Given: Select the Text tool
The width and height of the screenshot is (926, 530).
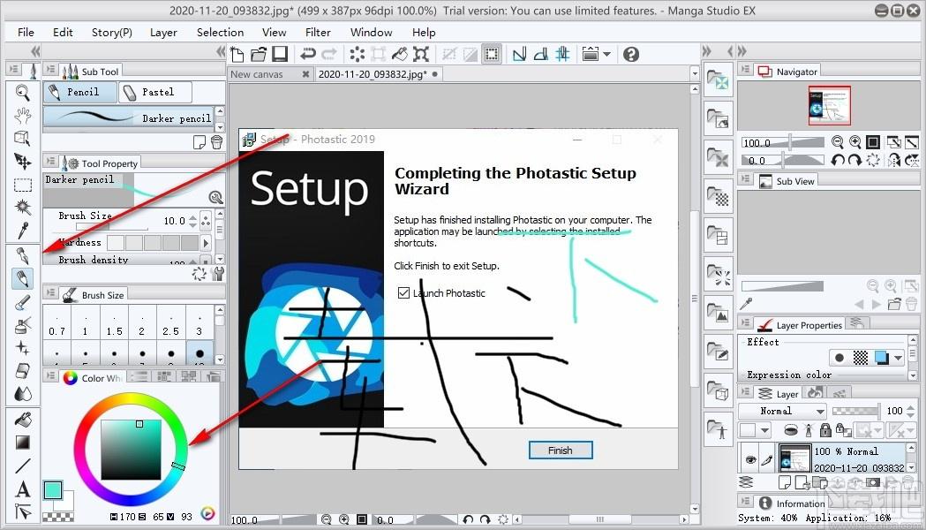Looking at the screenshot, I should [22, 489].
